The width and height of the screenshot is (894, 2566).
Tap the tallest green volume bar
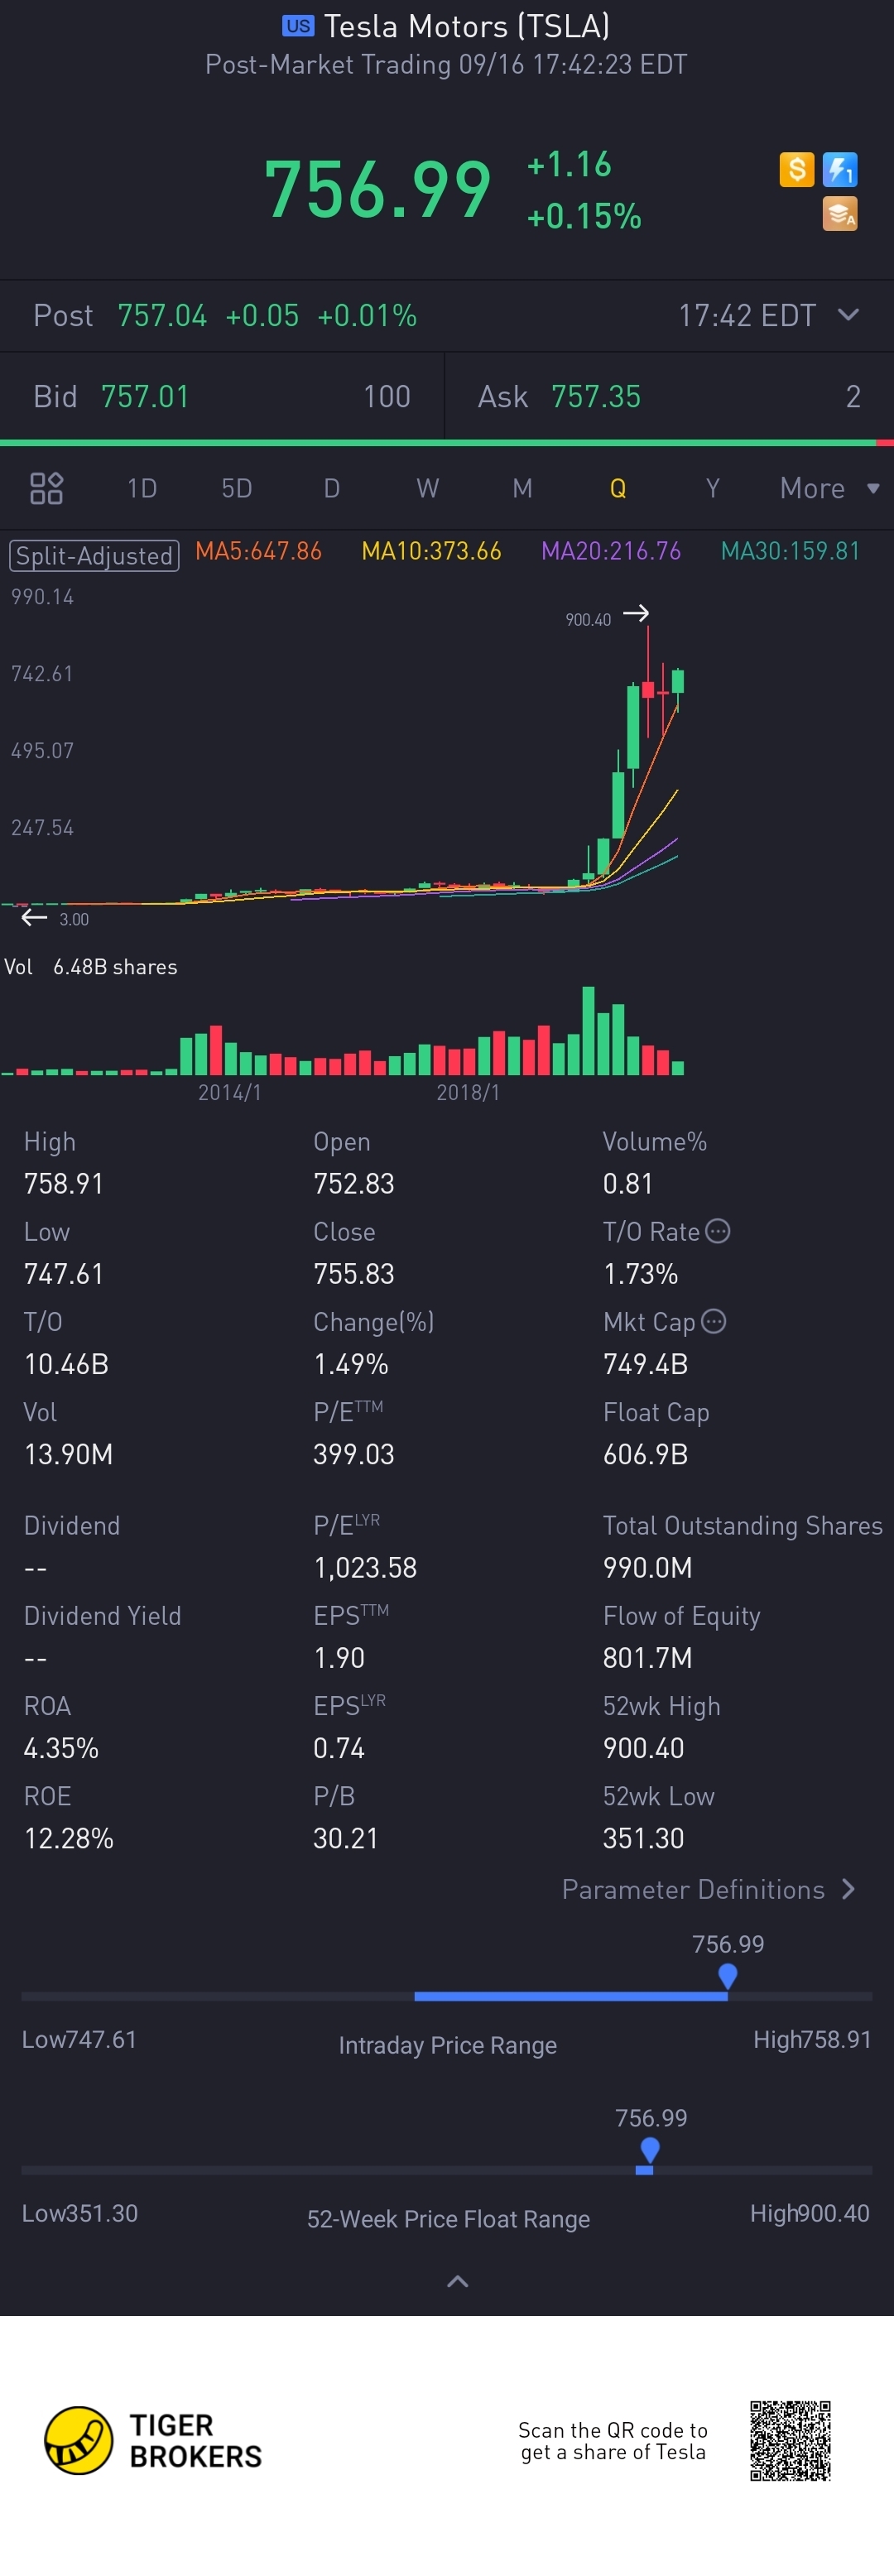588,1030
